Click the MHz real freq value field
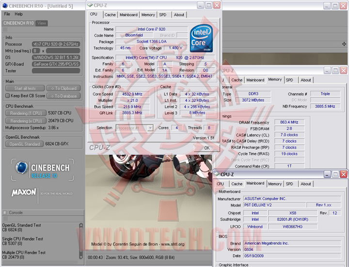 (x=63, y=51)
